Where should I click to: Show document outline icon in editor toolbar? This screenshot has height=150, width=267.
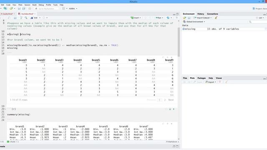tap(177, 18)
